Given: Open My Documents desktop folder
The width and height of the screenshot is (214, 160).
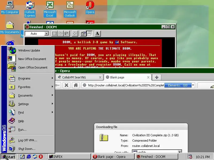Looking at the screenshot, I should click(x=10, y=27).
